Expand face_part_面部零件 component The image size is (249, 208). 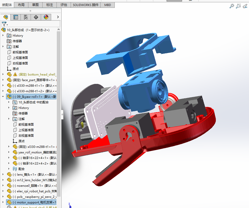3,80
